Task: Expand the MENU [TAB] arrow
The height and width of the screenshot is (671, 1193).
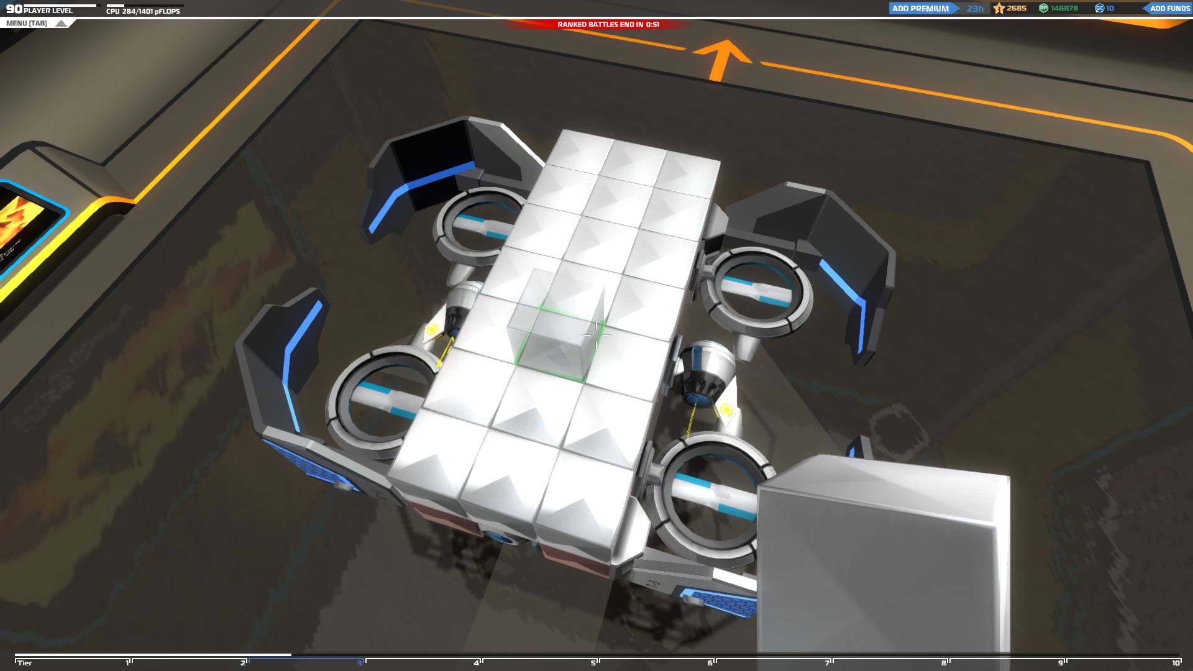Action: 61,24
